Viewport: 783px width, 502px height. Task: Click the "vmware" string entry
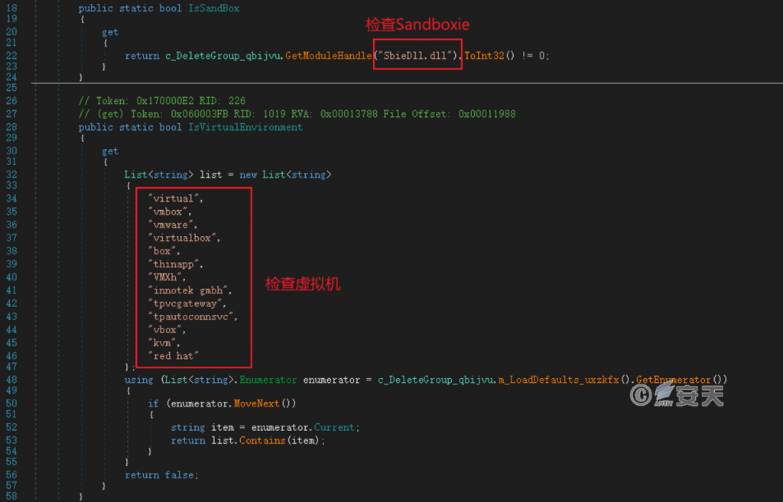pos(173,225)
